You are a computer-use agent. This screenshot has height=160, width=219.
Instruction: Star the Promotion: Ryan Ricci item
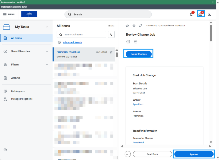pos(111,52)
